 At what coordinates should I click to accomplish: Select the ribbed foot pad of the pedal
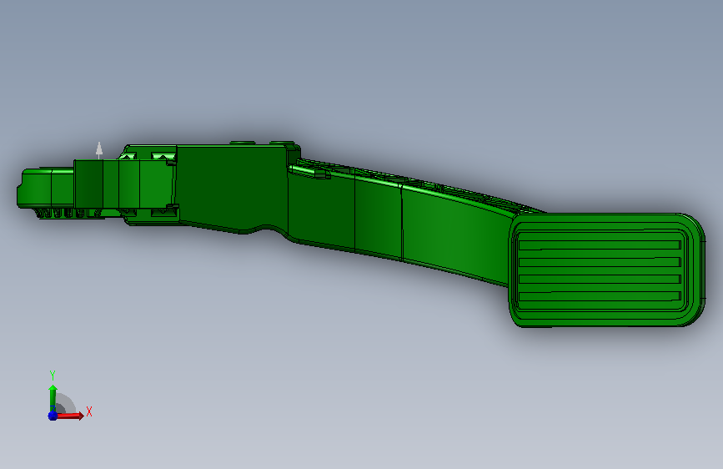[607, 270]
